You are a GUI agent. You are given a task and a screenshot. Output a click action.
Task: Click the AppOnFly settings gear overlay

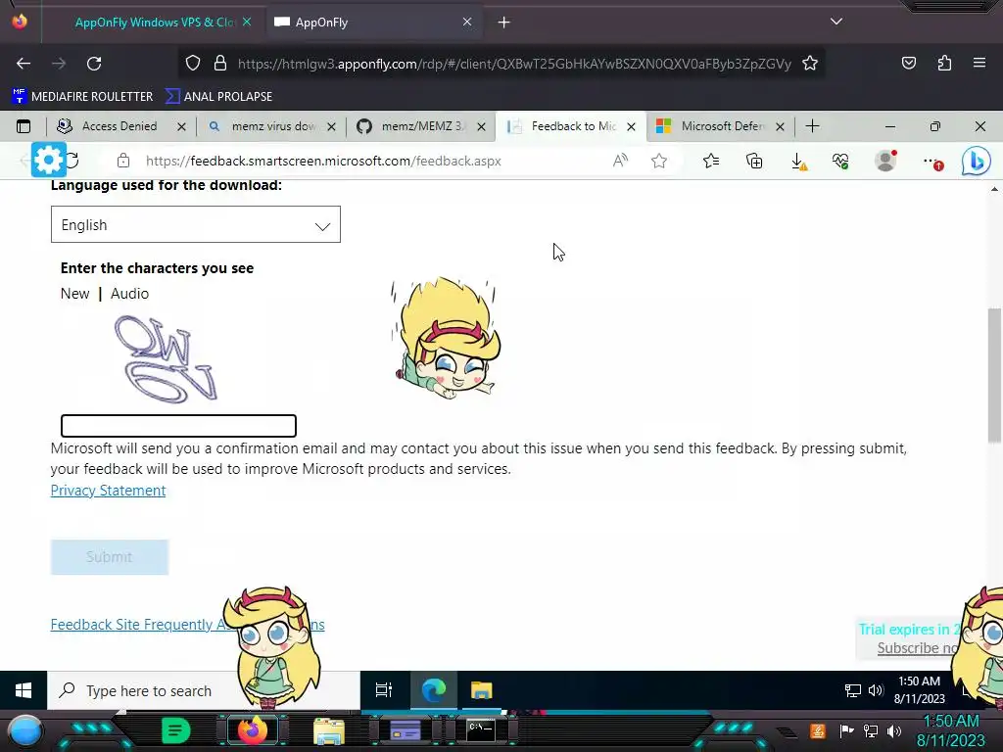[x=49, y=160]
